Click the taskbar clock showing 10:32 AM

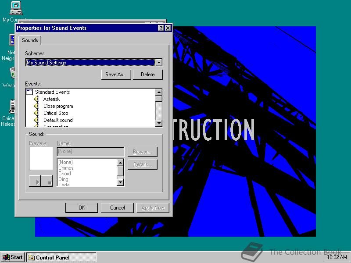click(x=337, y=257)
